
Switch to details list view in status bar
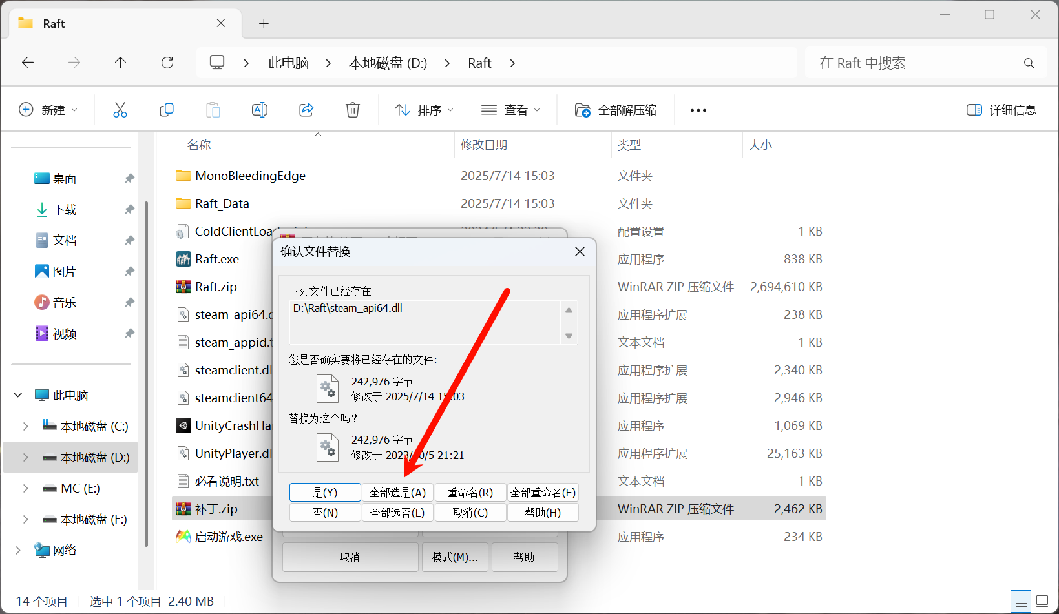pyautogui.click(x=1021, y=601)
